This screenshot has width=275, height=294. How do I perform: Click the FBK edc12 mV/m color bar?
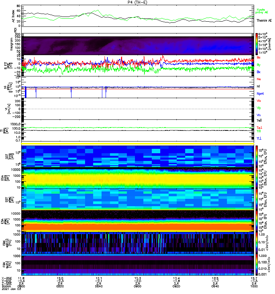pos(256,243)
